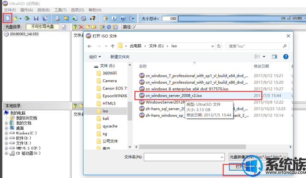The height and width of the screenshot is (178, 306).
Task: Open the recent locations dropdown chevron
Action: pyautogui.click(x=106, y=46)
